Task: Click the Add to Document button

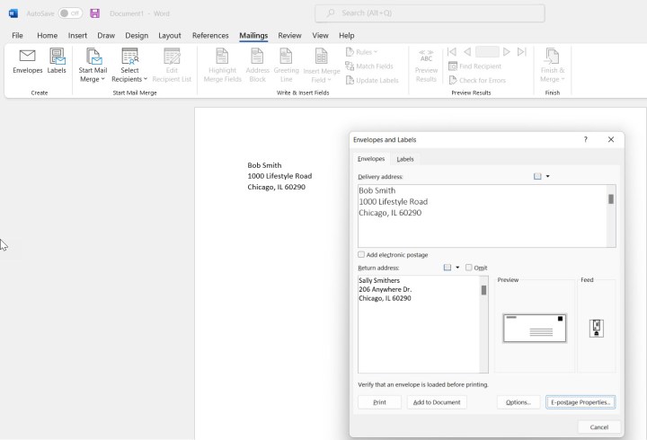Action: (x=436, y=402)
